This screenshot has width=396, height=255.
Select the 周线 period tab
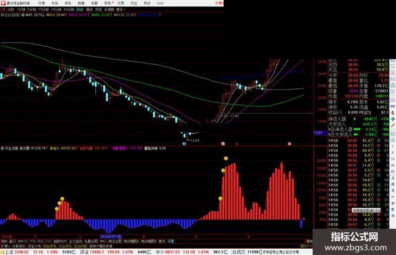(89, 9)
